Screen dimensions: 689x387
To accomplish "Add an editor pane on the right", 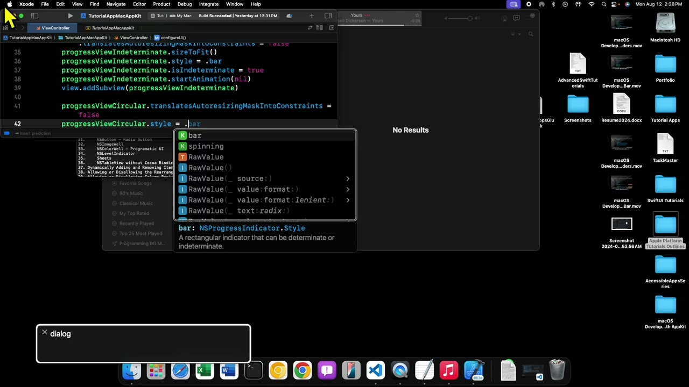I will [x=332, y=27].
